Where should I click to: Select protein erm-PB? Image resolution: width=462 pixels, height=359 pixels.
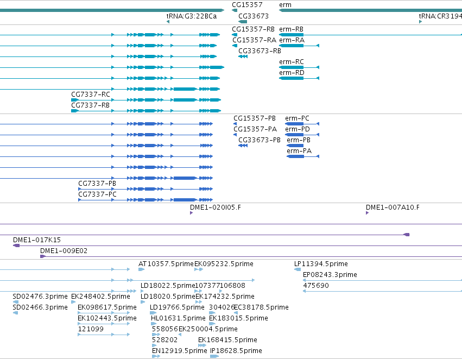(299, 140)
